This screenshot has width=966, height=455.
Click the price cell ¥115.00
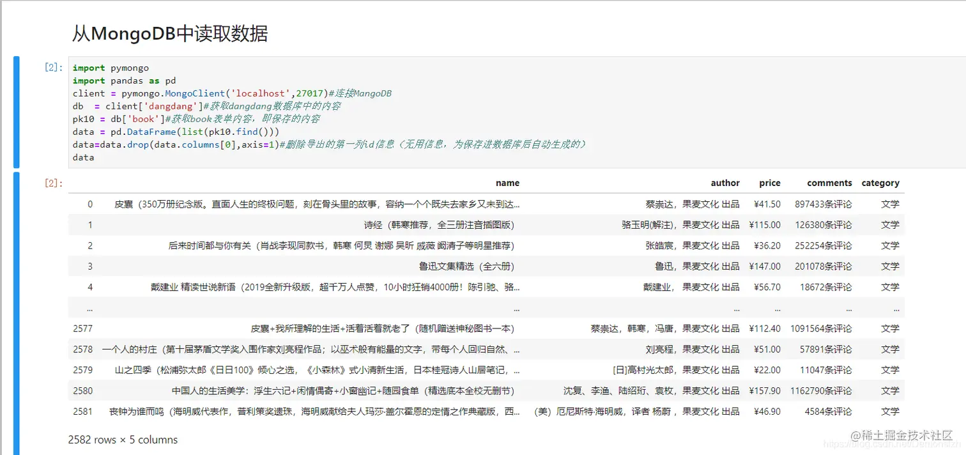pos(765,224)
